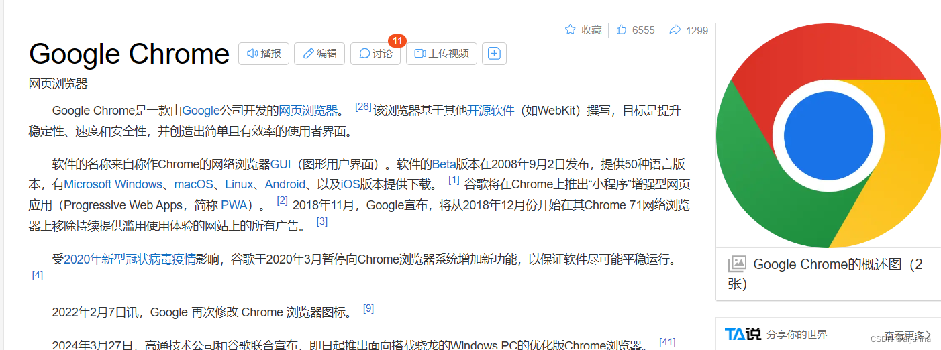Click the 上传视频 upload video button
This screenshot has height=350, width=941.
pos(442,54)
